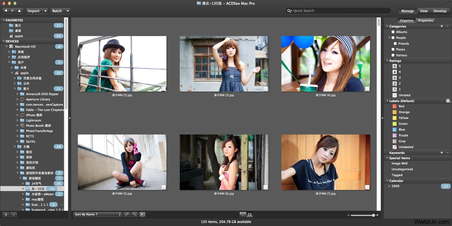
Task: Collapse the Macintosh HD tree node
Action: click(x=6, y=47)
